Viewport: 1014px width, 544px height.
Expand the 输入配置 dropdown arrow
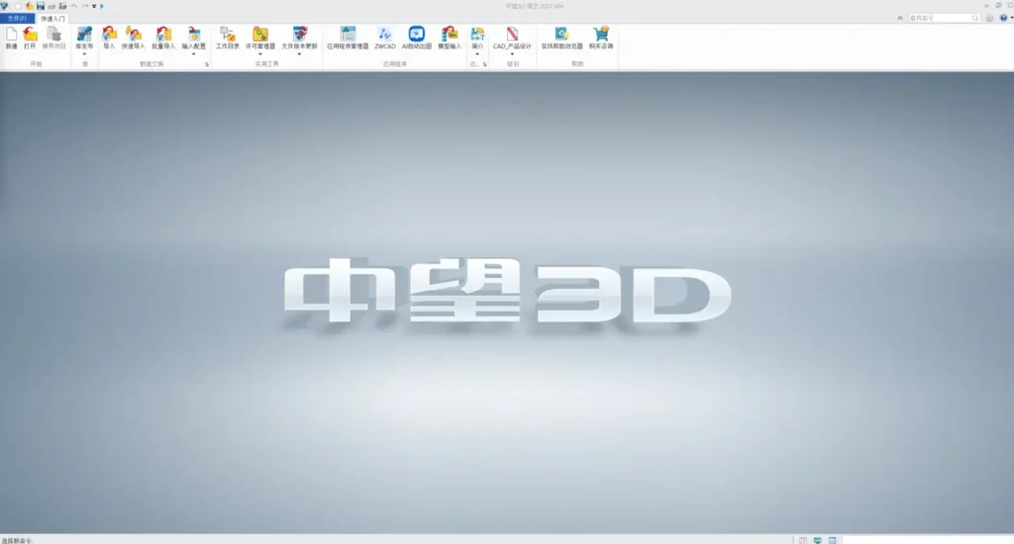click(x=193, y=54)
